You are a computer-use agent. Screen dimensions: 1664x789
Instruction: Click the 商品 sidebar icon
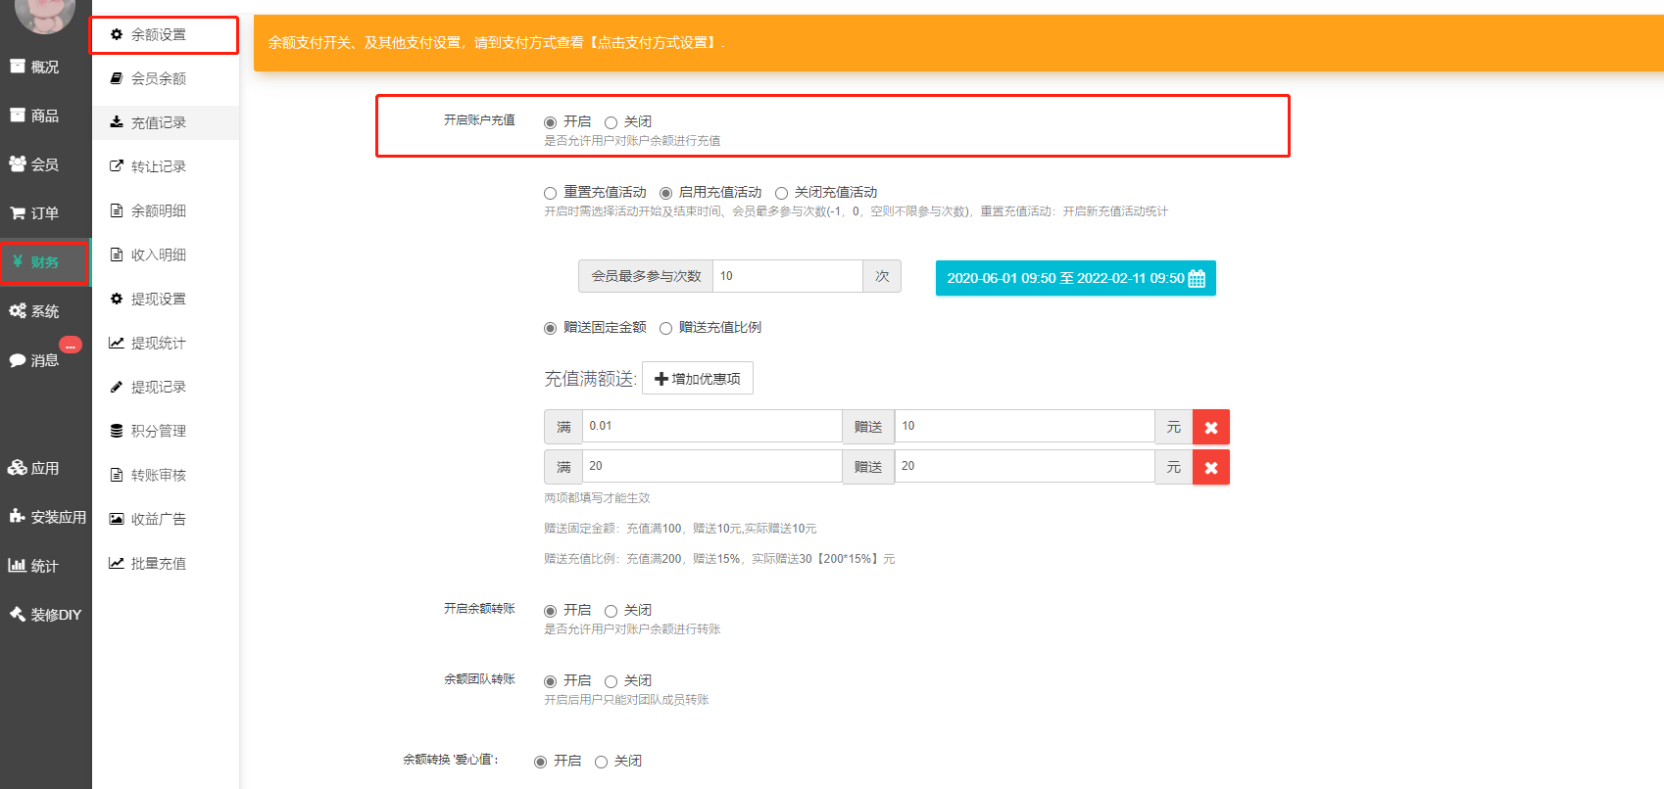18,116
